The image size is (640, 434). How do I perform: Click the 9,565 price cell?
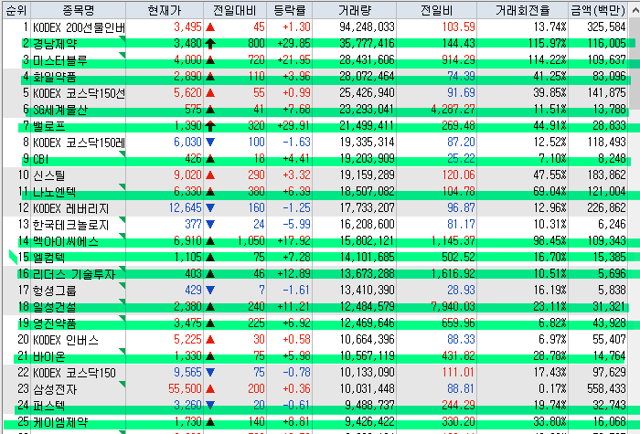tap(187, 373)
